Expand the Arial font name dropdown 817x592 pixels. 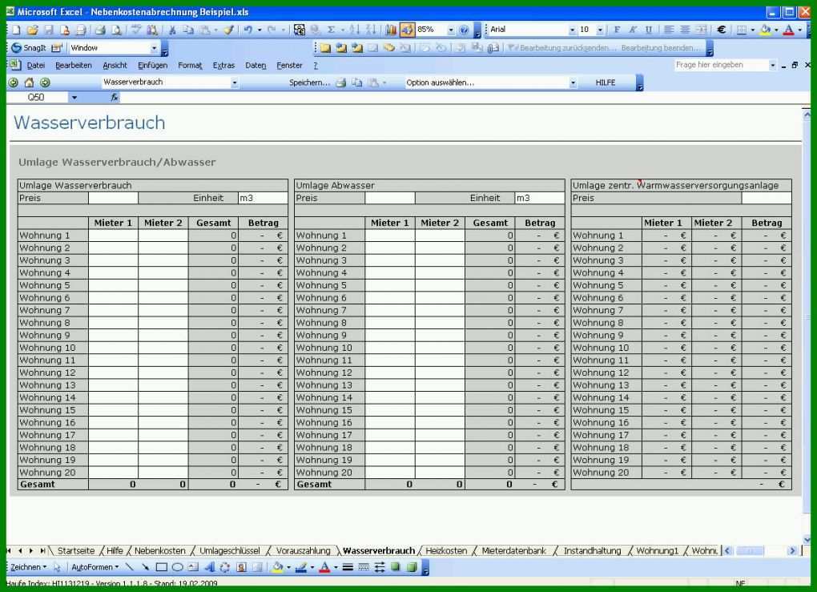[572, 30]
